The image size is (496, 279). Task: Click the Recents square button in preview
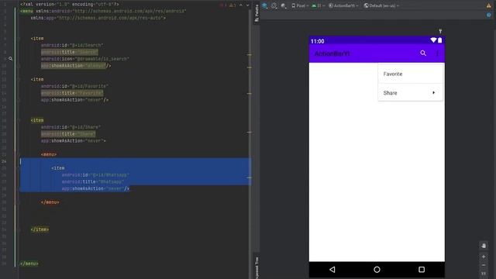[422, 270]
